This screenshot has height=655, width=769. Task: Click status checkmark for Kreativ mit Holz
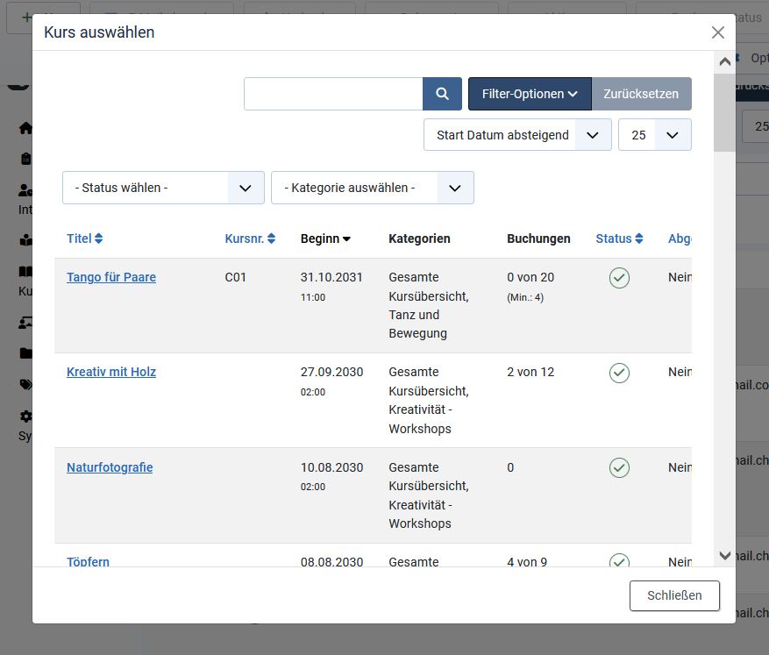619,373
